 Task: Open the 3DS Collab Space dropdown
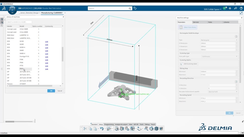coord(212,9)
